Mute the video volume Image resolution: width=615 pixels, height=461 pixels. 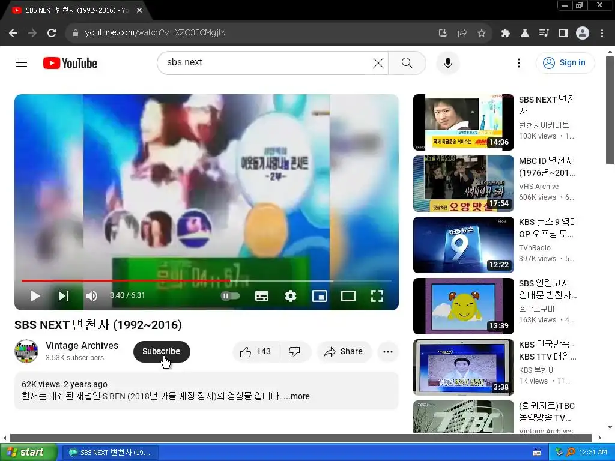tap(92, 296)
